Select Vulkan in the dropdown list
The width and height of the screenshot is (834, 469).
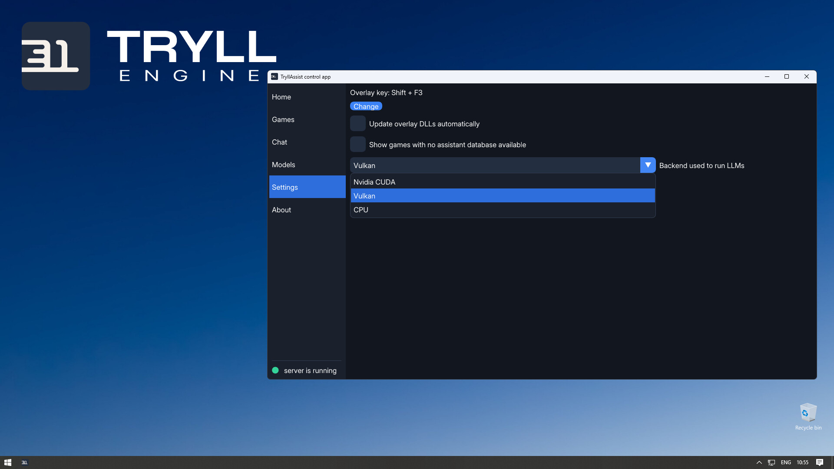pos(503,195)
